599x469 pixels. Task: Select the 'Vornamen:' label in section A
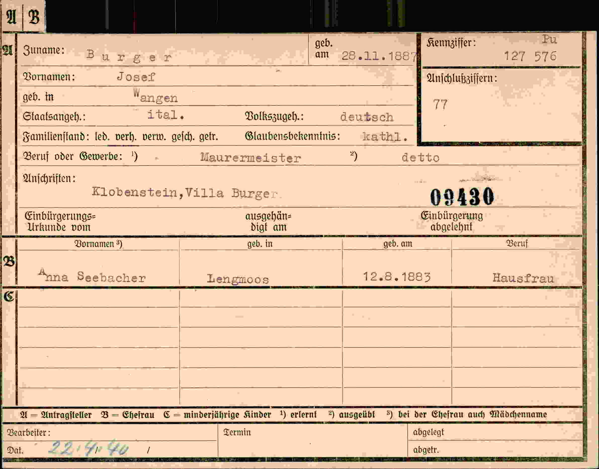coord(49,77)
